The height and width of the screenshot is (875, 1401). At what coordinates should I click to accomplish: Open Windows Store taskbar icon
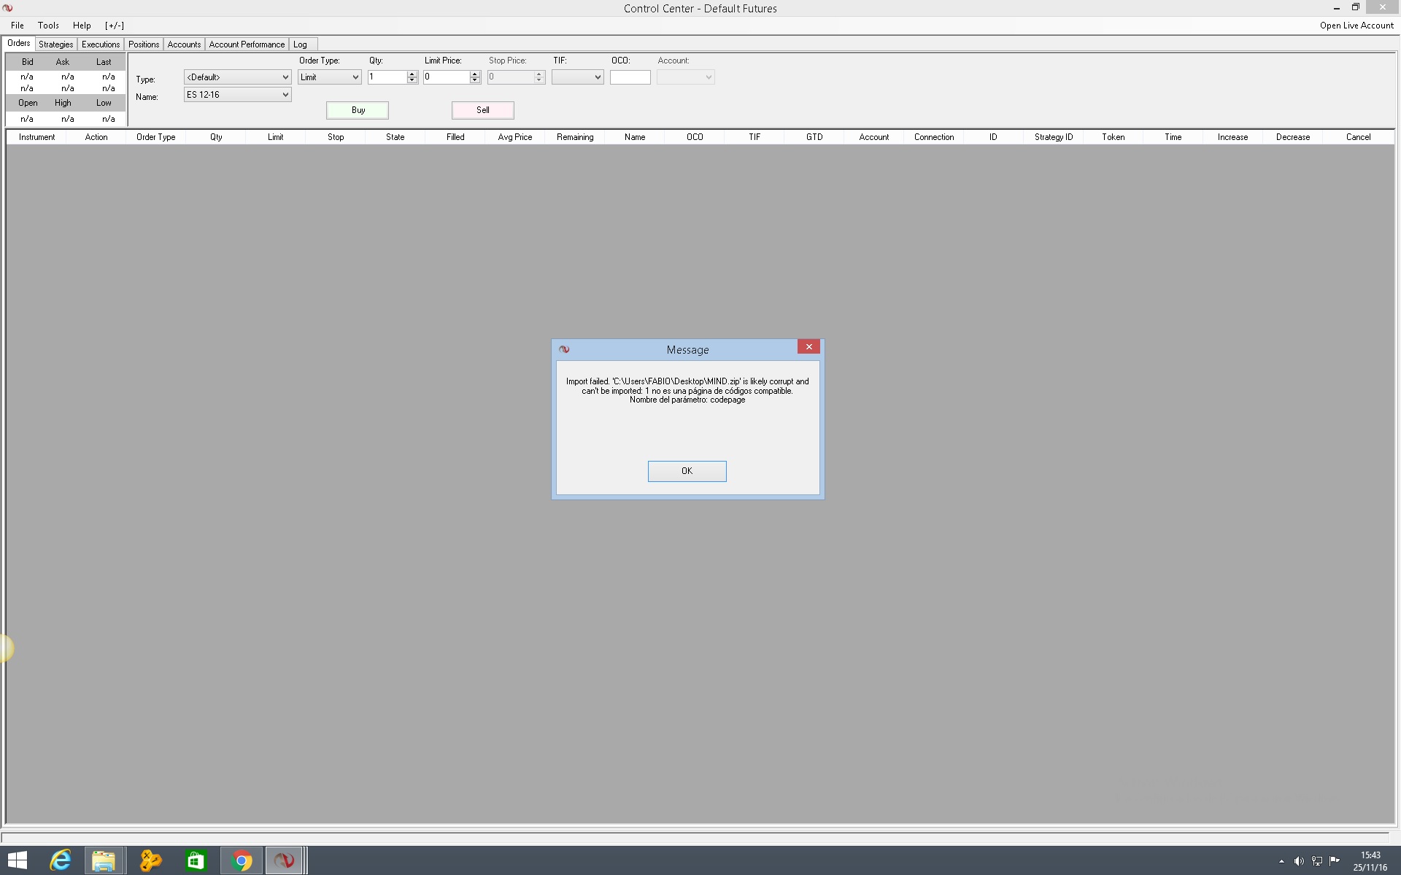coord(196,860)
